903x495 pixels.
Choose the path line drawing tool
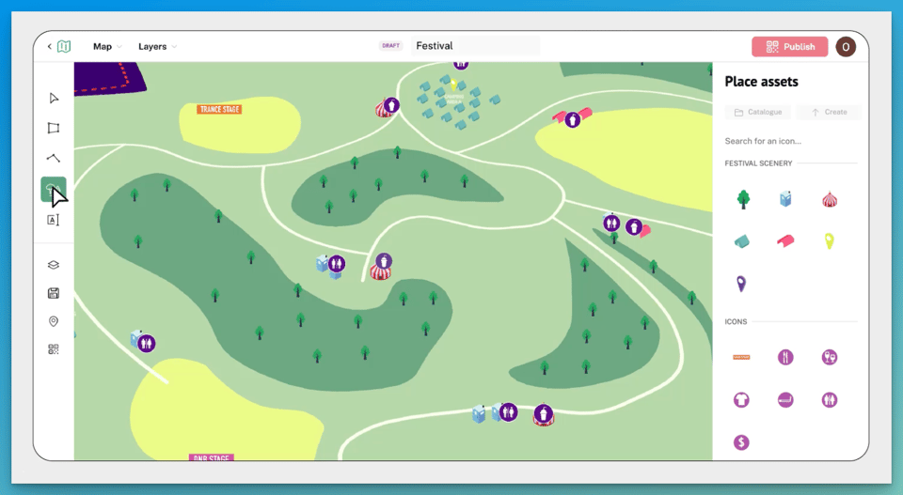(54, 159)
